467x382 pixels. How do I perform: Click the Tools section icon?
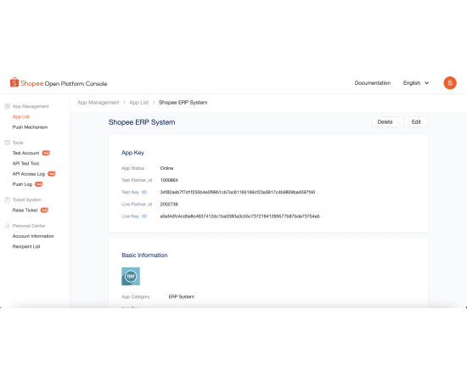[x=8, y=143]
